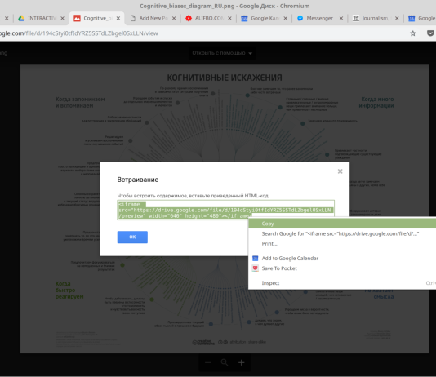Image resolution: width=436 pixels, height=377 pixels.
Task: Close the ALIFBO.COM tab
Action: coord(229,18)
